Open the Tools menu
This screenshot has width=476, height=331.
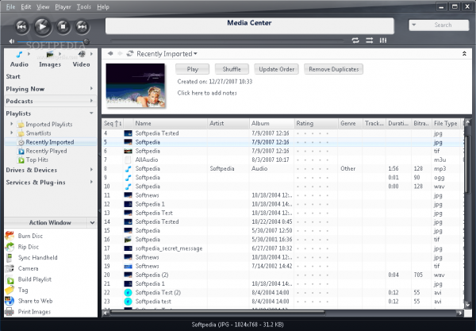(x=84, y=6)
